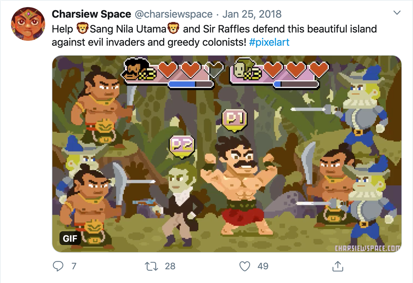
Task: Click the empty heart in player one's health
Action: tap(215, 70)
